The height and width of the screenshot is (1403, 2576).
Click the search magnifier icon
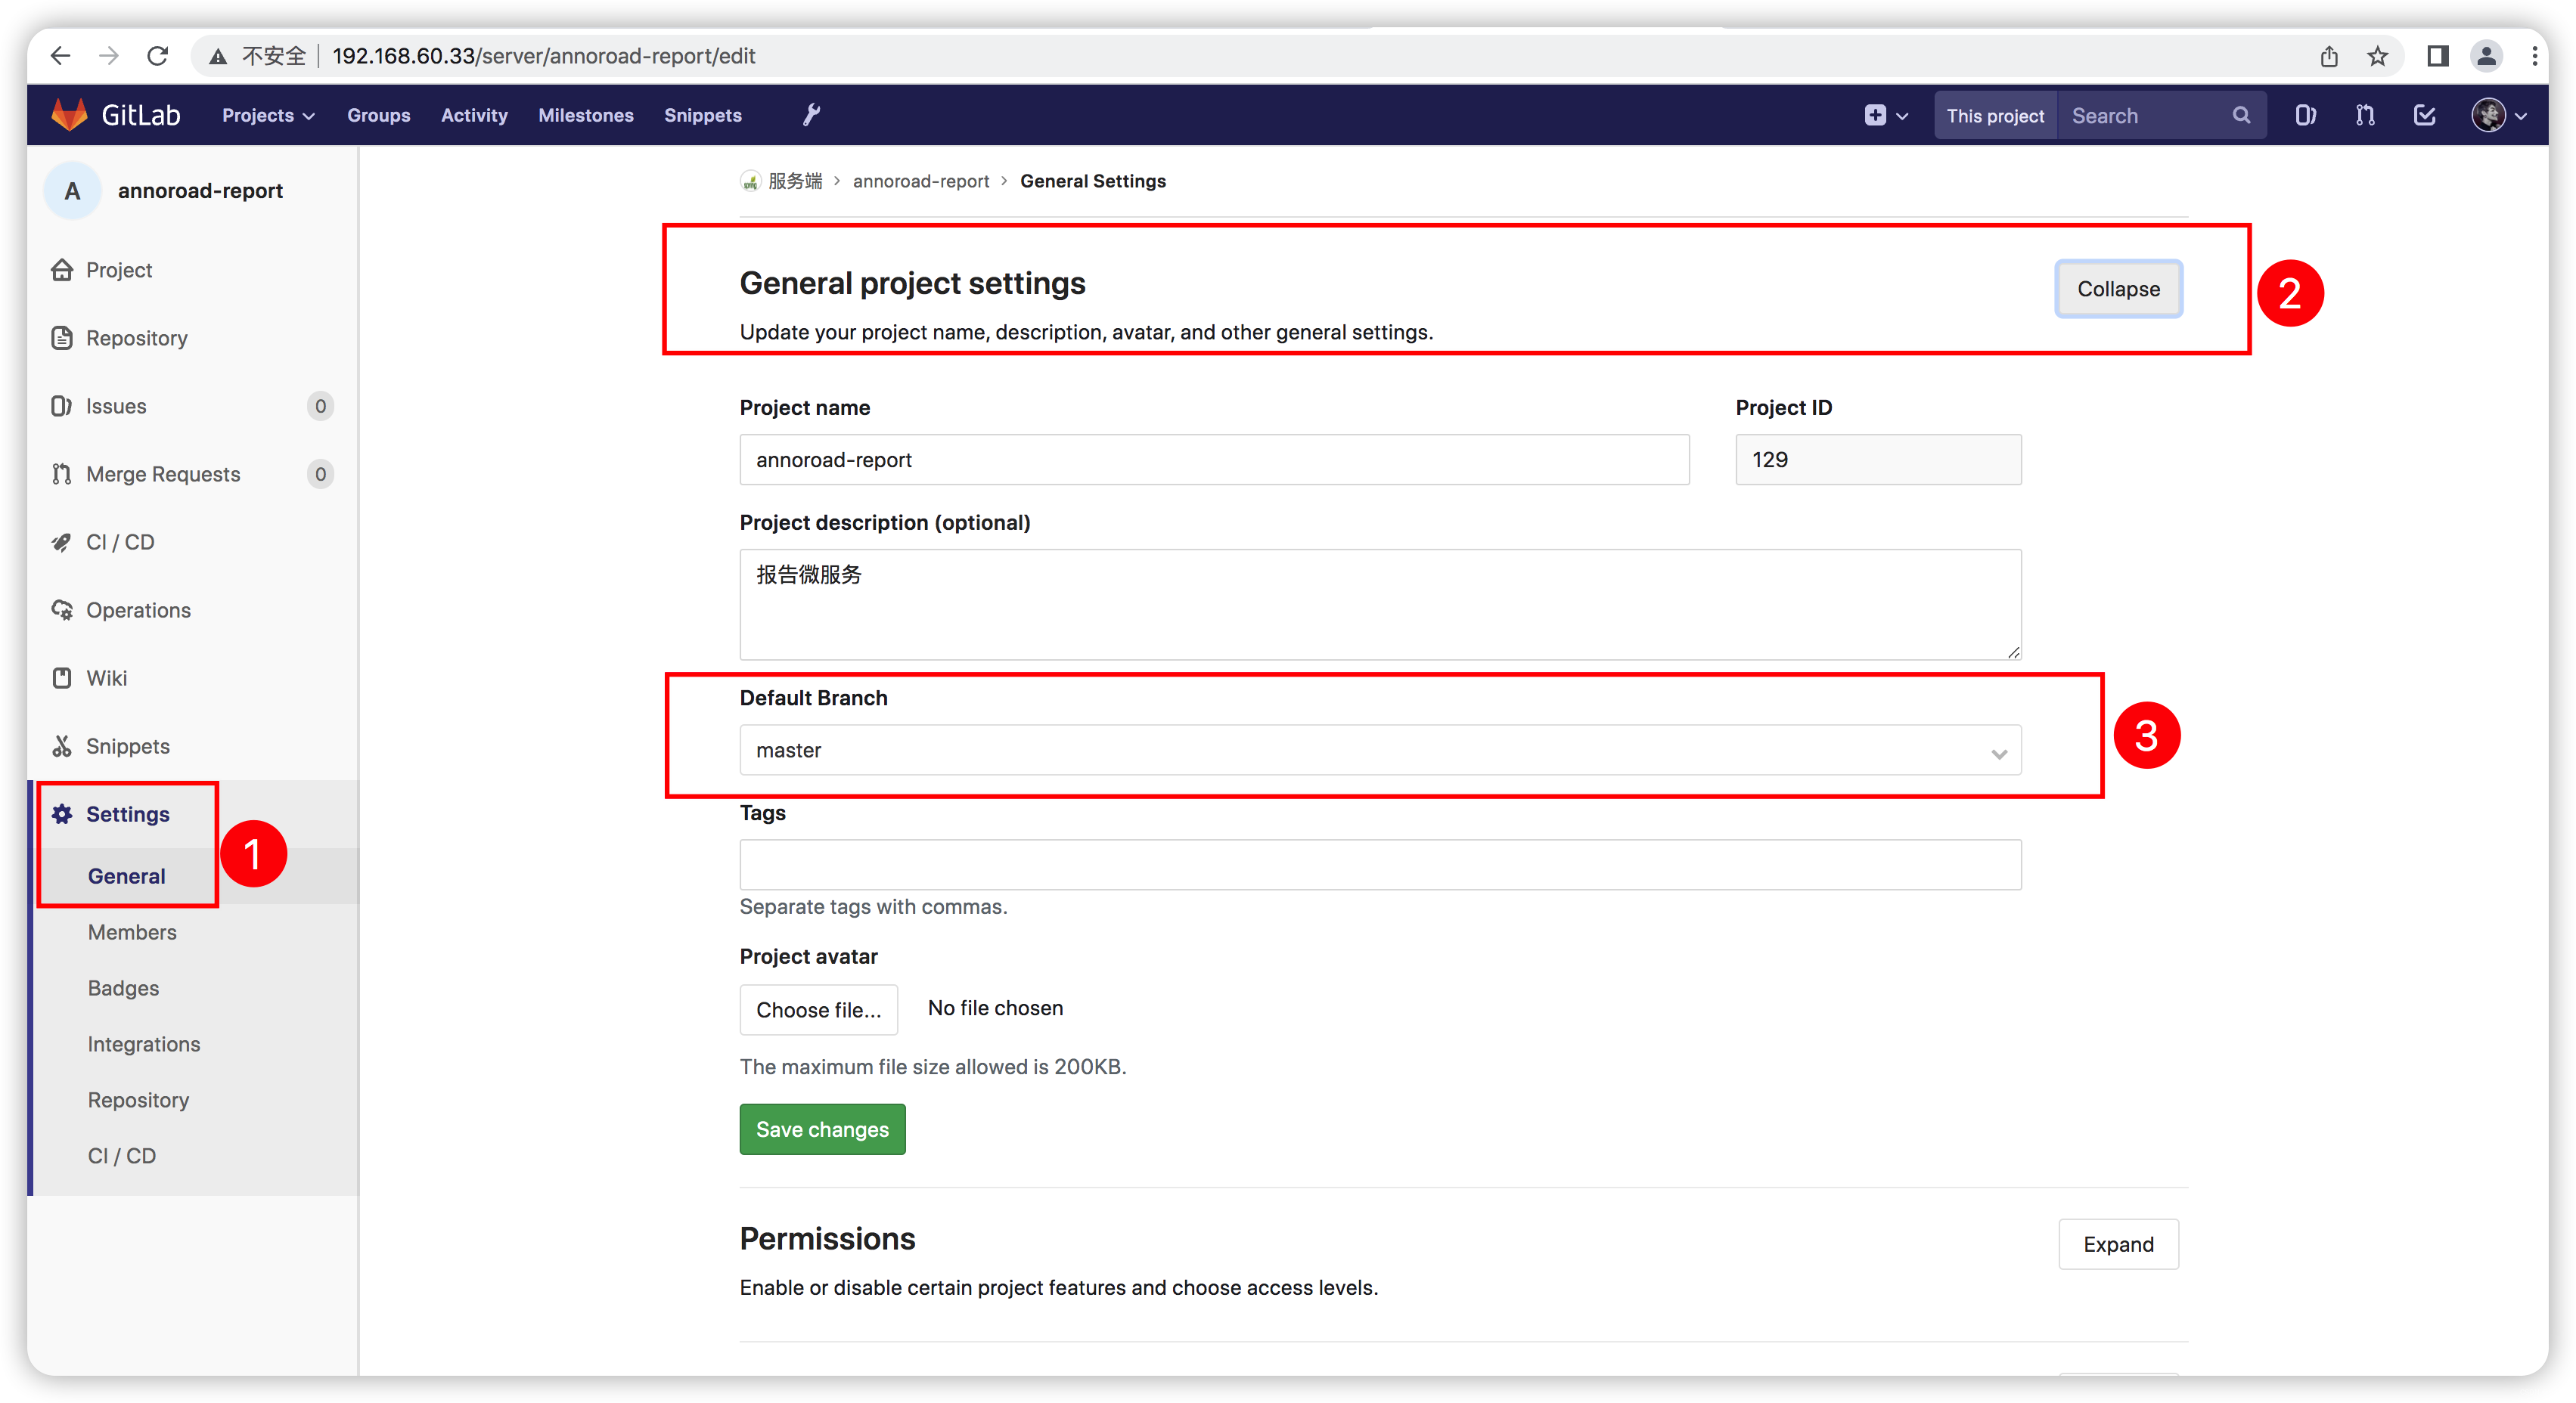coord(2241,116)
